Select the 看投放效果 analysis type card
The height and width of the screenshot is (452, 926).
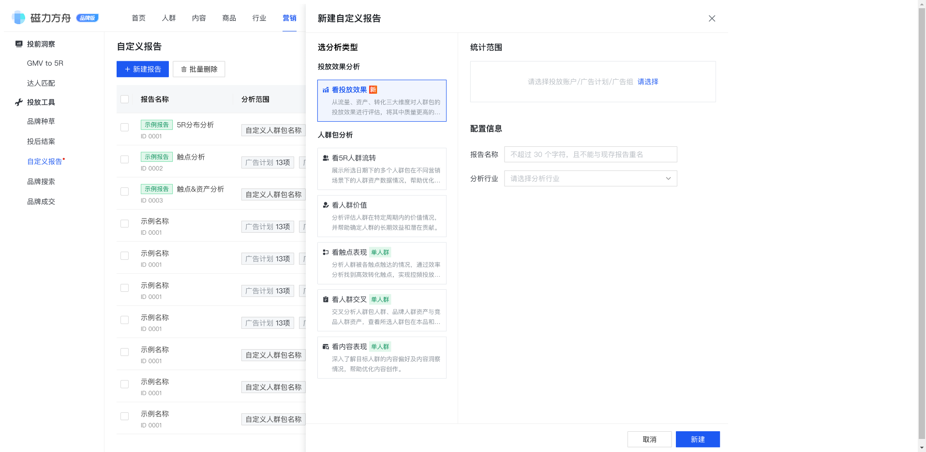pos(381,100)
